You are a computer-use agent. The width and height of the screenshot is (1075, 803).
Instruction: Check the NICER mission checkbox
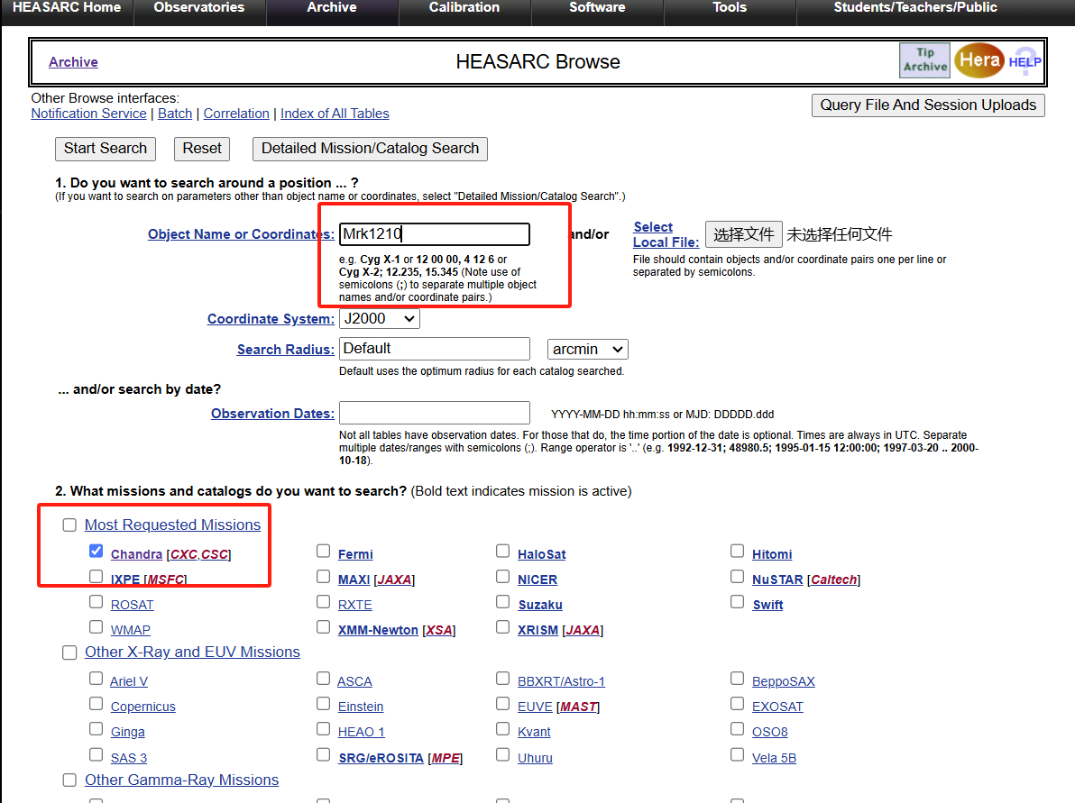tap(502, 576)
